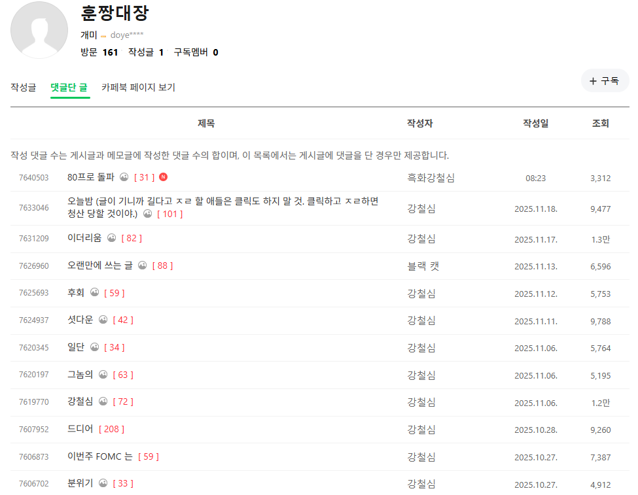Screen dimensions: 638x495
Task: Click the member level icon beside '개미'
Action: click(x=103, y=35)
